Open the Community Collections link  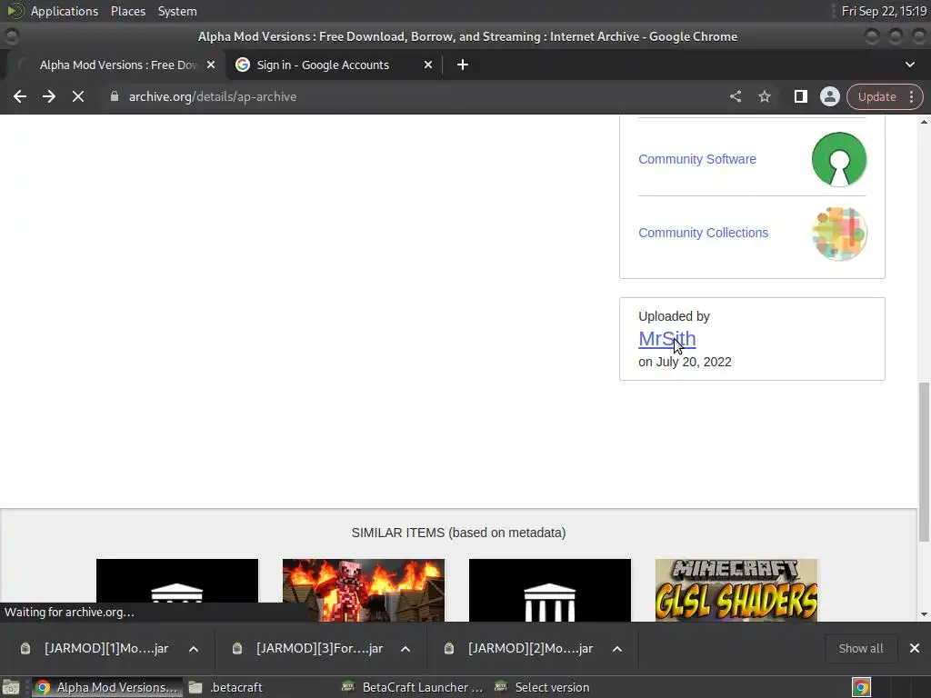(x=703, y=233)
